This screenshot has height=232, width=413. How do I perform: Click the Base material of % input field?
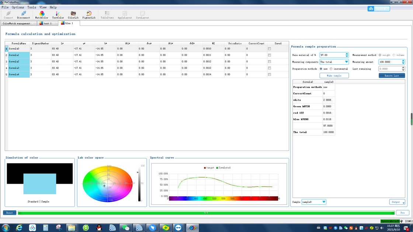tap(332, 55)
